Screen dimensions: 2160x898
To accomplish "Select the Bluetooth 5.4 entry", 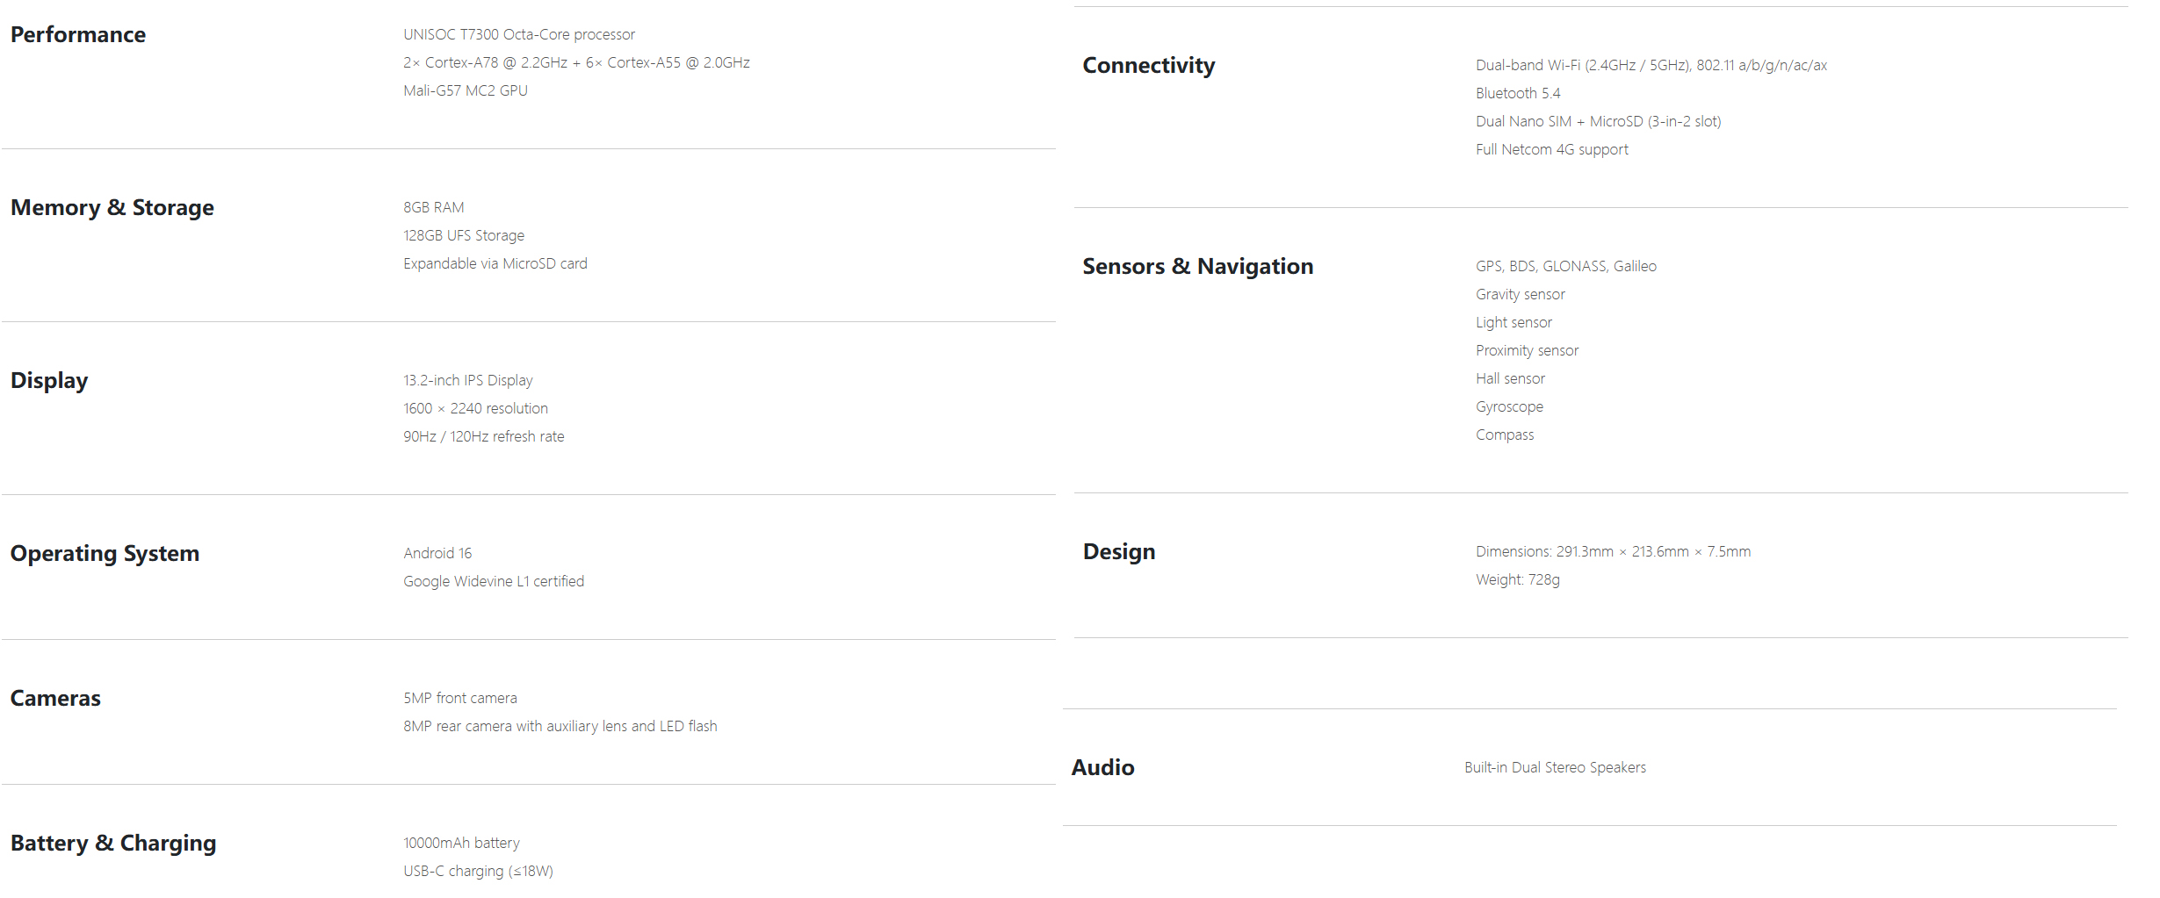I will click(x=1518, y=93).
